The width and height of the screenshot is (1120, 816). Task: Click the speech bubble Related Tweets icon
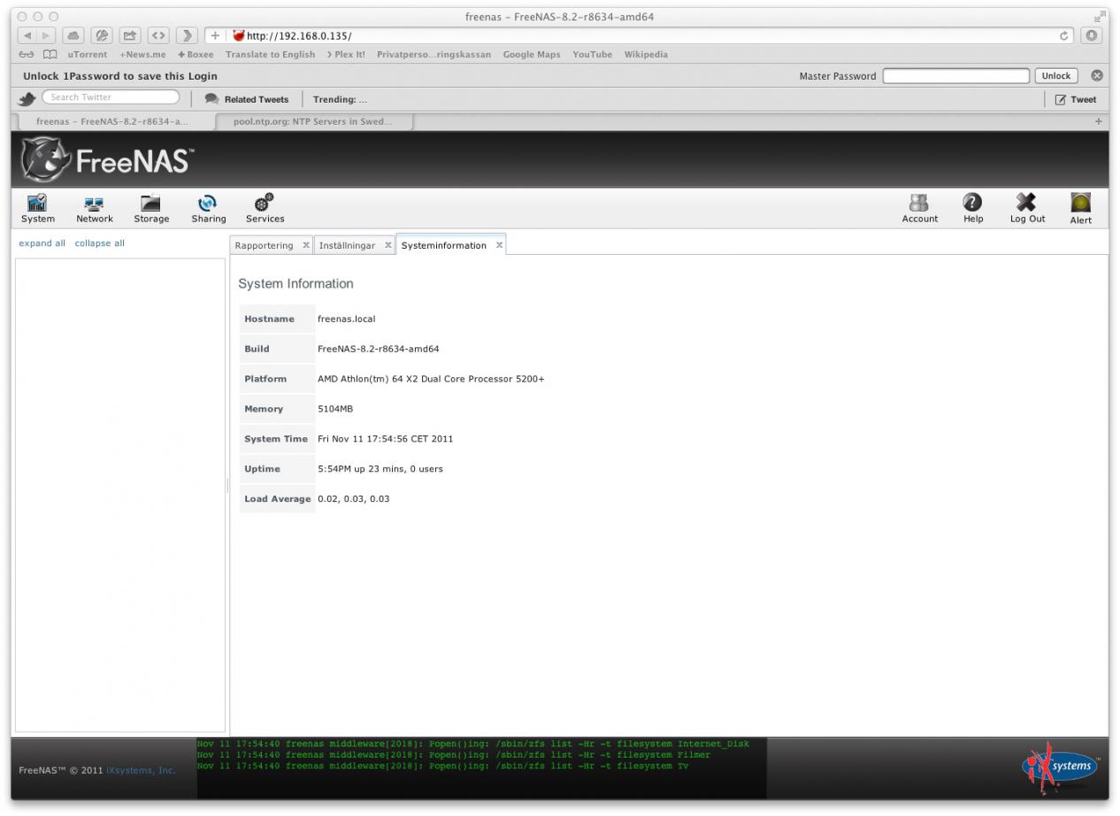(211, 99)
